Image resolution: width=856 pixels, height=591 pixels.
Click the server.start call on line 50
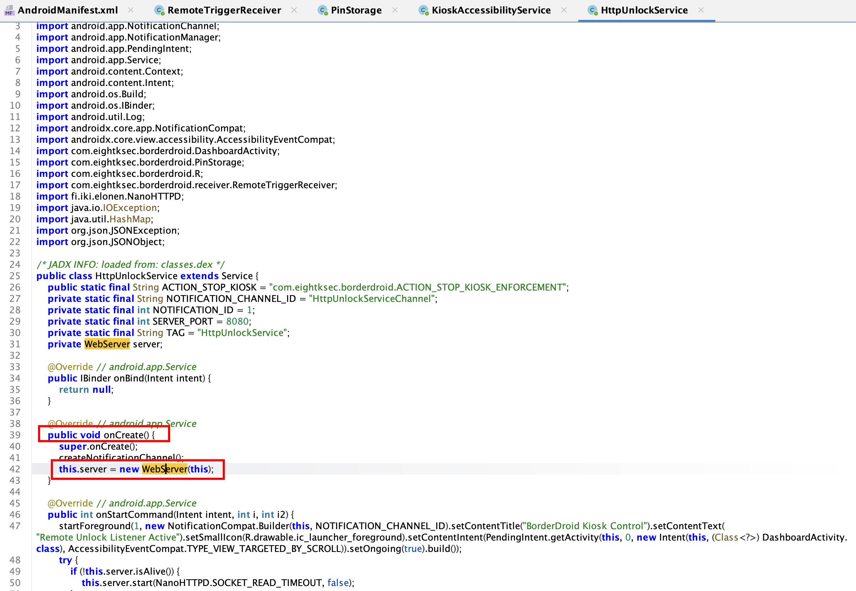(x=218, y=583)
